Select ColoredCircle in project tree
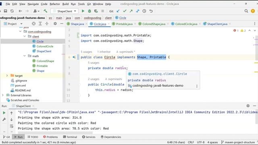Screen dimensions: 258x145 pos(45,46)
